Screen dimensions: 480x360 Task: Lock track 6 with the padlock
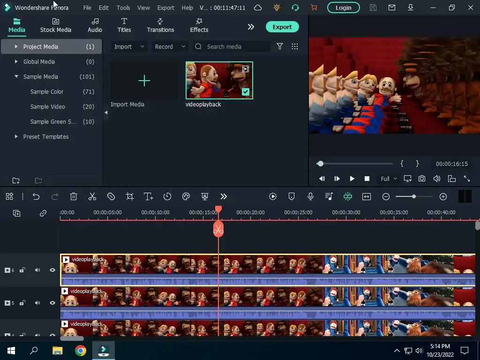click(22, 270)
